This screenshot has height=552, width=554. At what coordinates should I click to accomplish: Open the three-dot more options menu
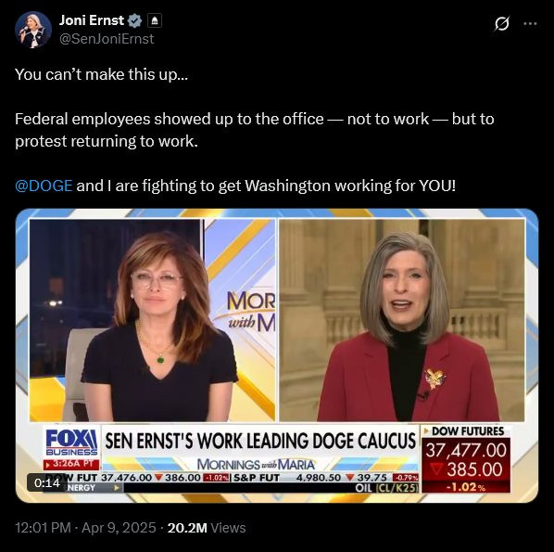click(530, 24)
